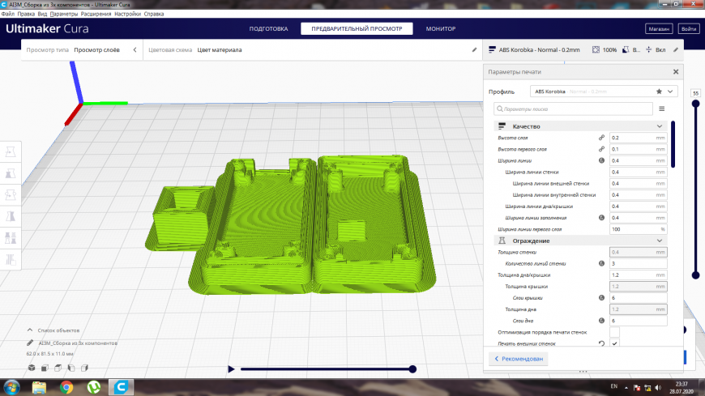Toggle the Печать внешних стенок checkbox
Image resolution: width=705 pixels, height=396 pixels.
point(614,343)
